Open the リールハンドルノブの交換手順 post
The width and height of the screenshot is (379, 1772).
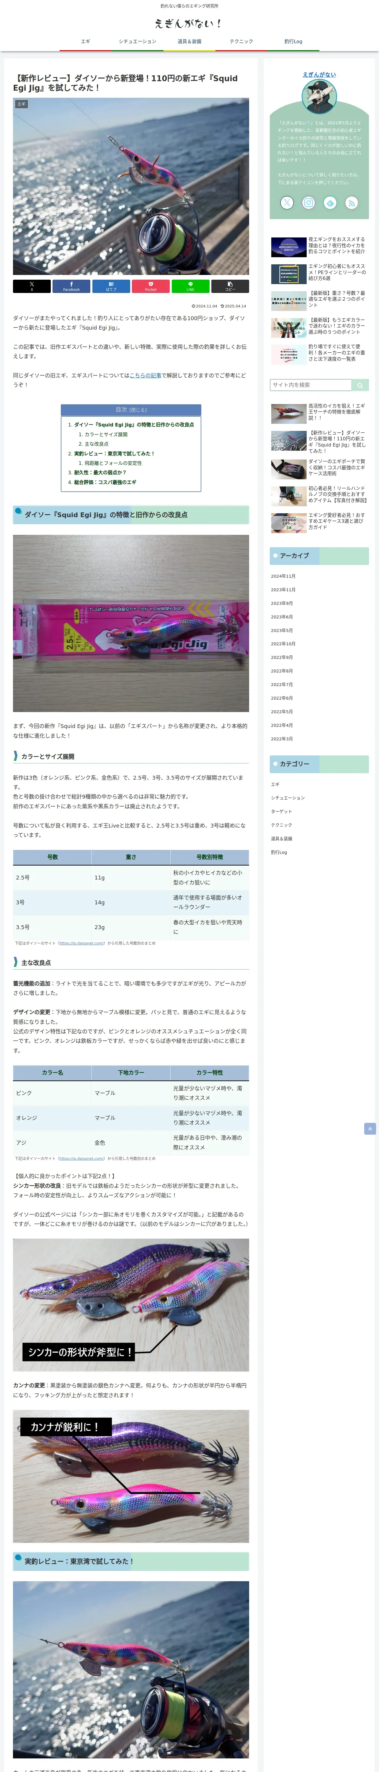pyautogui.click(x=319, y=495)
